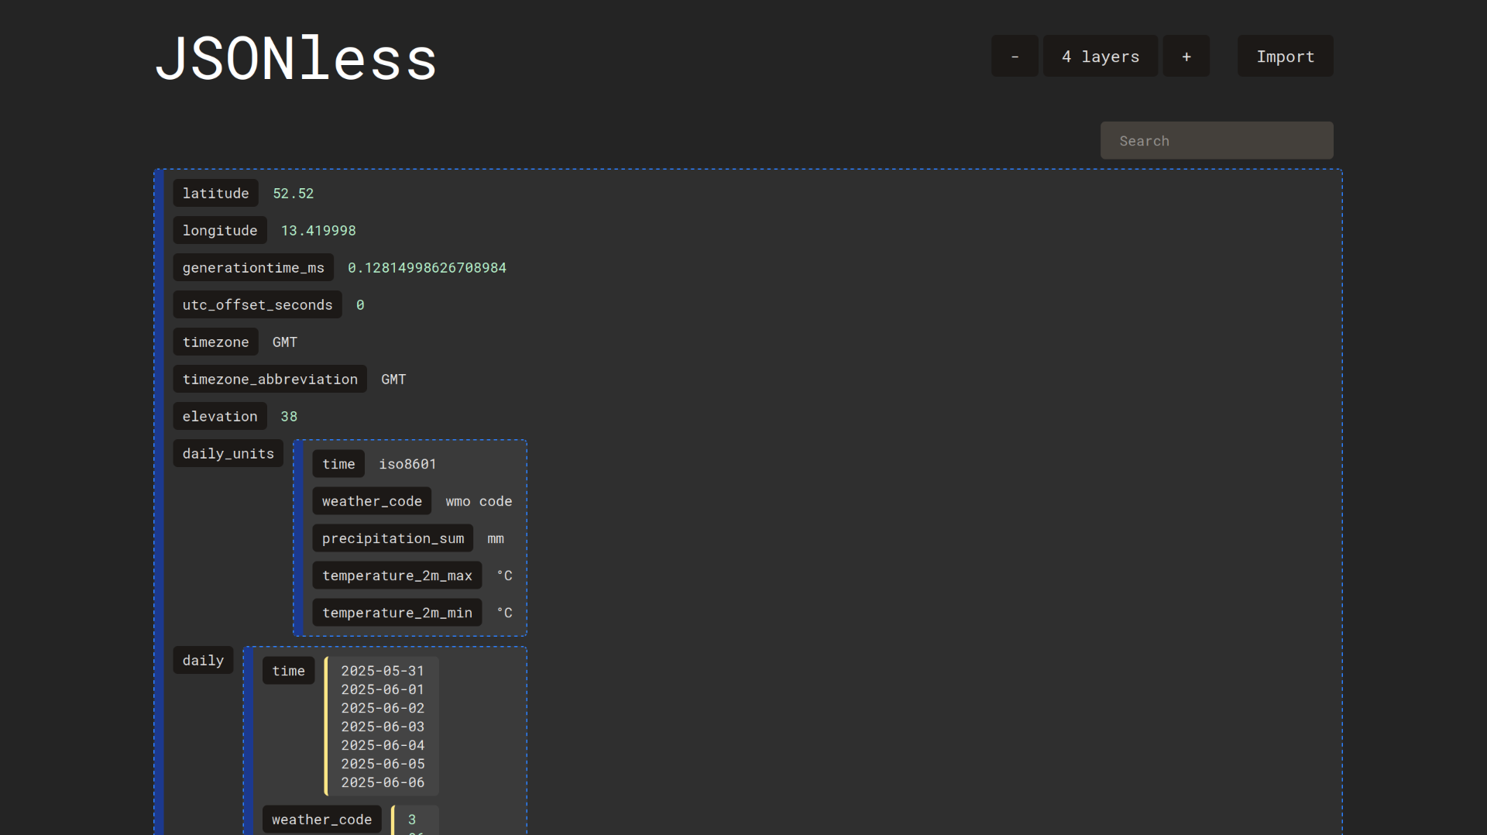Collapse the daily_units key
Screen dimensions: 1487x835
(x=228, y=453)
